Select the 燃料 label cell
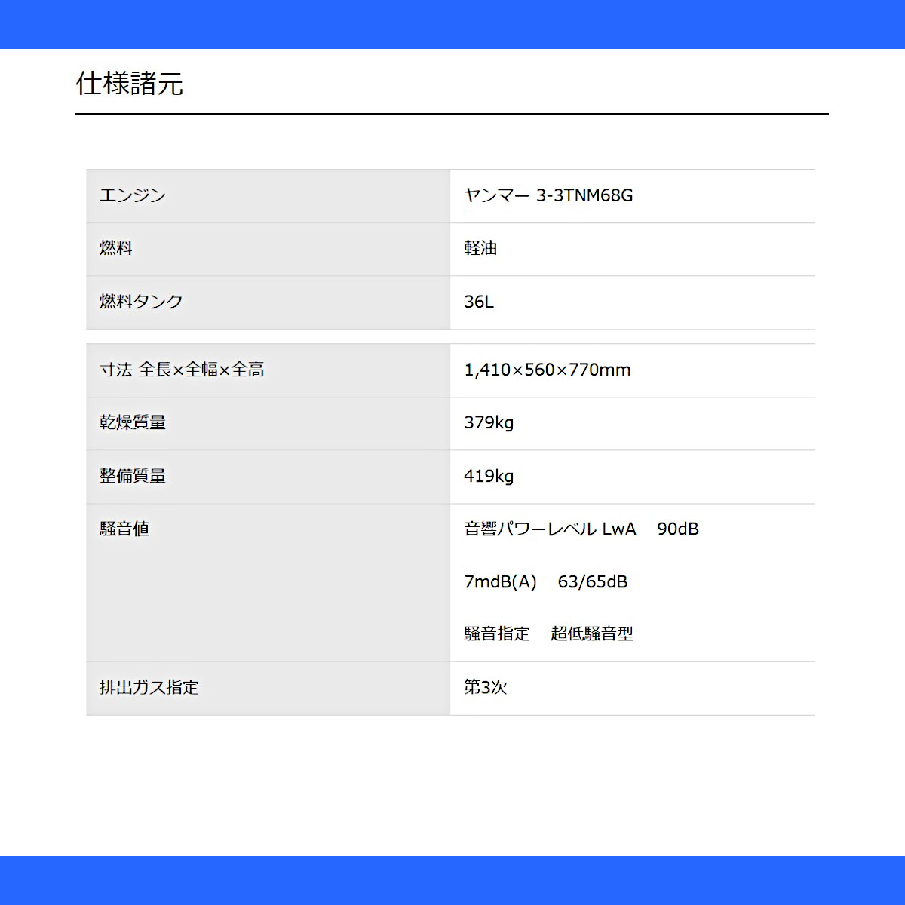Screen dimensions: 905x905 [268, 249]
